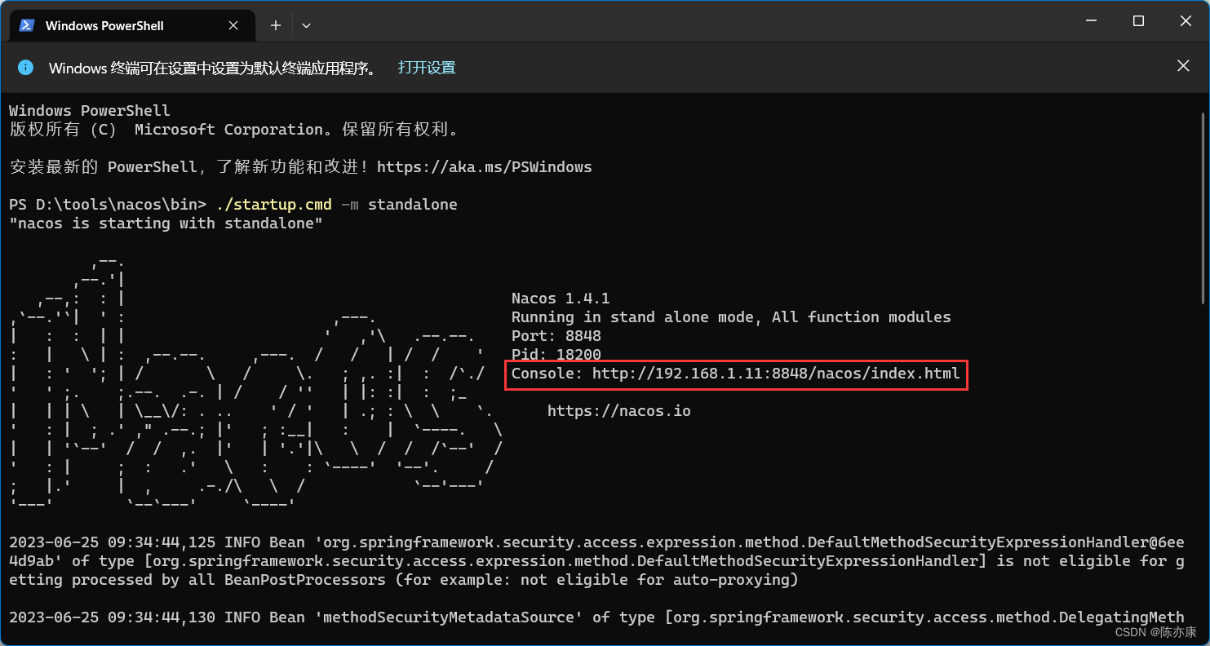The height and width of the screenshot is (646, 1210).
Task: Minimize the terminal window
Action: pos(1092,21)
